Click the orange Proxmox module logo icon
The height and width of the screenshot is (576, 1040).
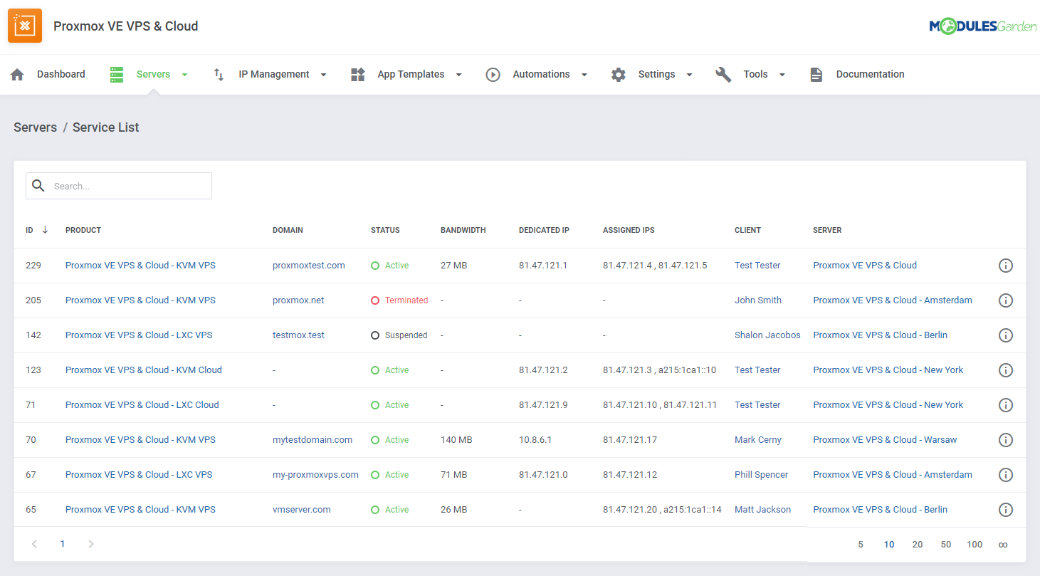click(25, 26)
